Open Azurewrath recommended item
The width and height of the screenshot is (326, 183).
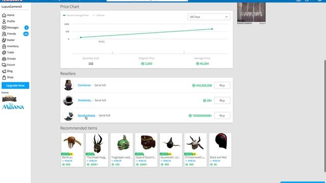pos(171,150)
